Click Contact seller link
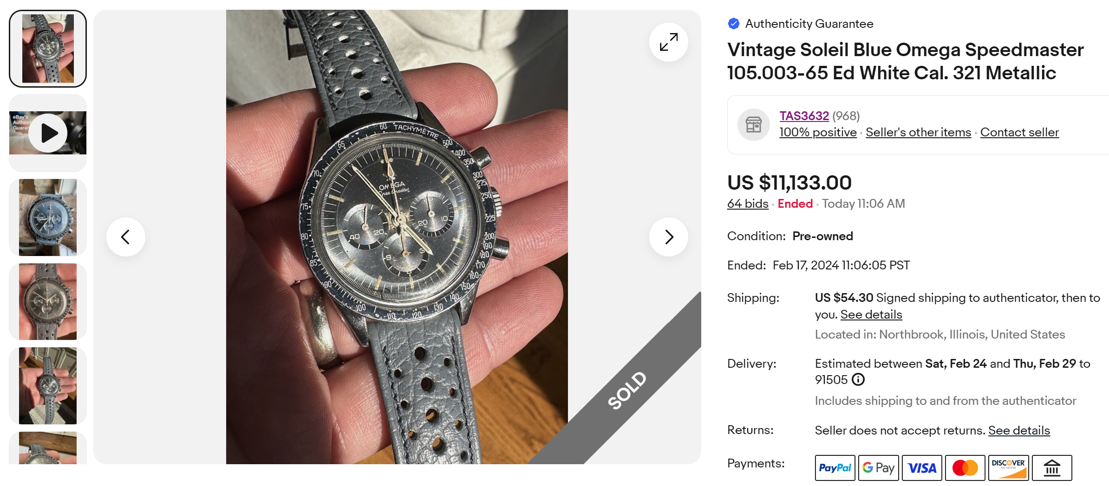The width and height of the screenshot is (1109, 486). [1019, 132]
